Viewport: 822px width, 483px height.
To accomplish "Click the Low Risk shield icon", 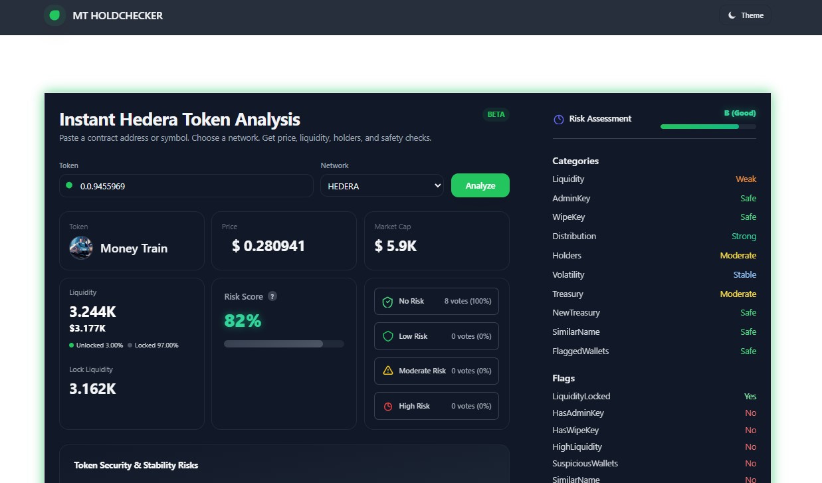I will point(387,336).
